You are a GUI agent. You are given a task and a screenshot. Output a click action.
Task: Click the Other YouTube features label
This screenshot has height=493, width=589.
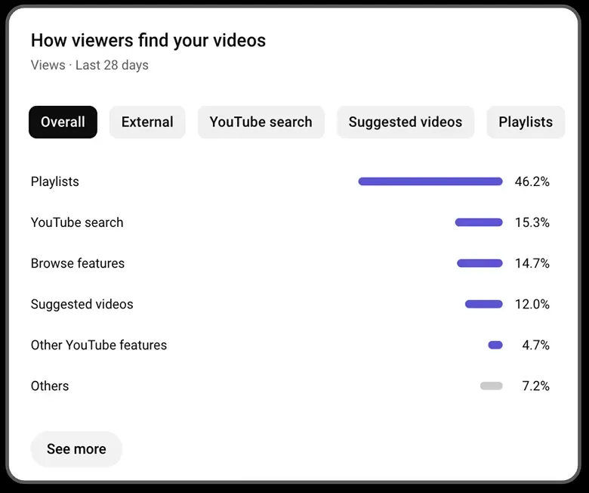click(x=99, y=345)
